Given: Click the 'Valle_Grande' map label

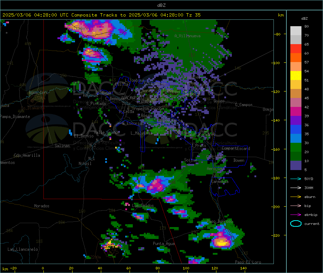Looking at the screenshot, I should [x=107, y=132].
